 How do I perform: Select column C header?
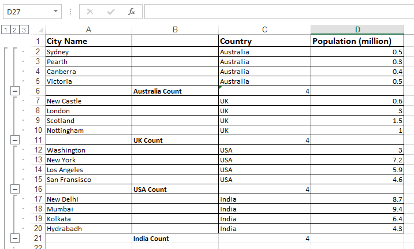click(x=264, y=29)
